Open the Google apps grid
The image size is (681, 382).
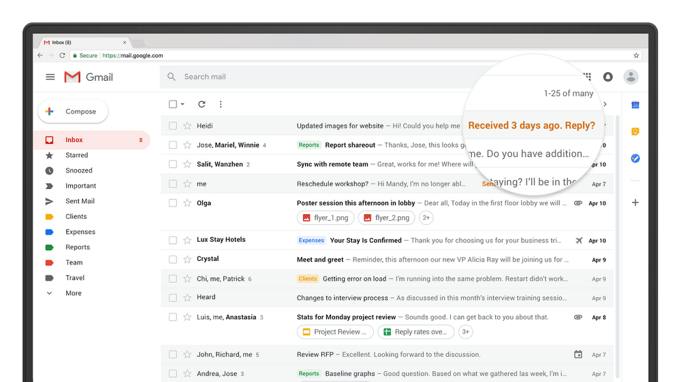pyautogui.click(x=588, y=77)
